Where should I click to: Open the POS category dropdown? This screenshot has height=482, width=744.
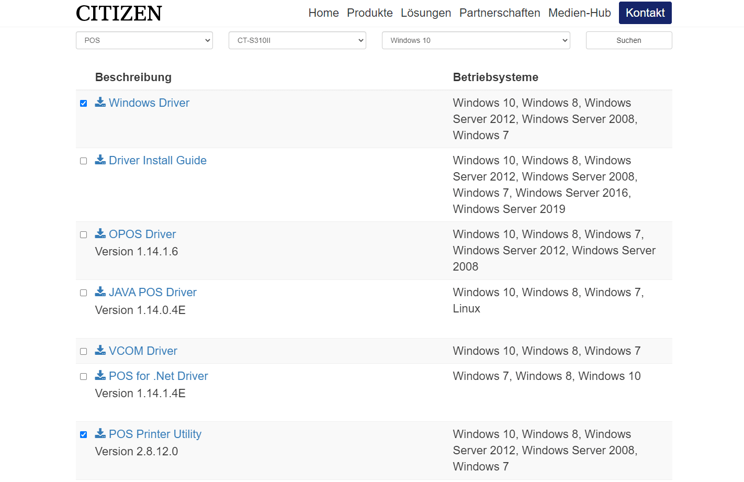[x=144, y=40]
